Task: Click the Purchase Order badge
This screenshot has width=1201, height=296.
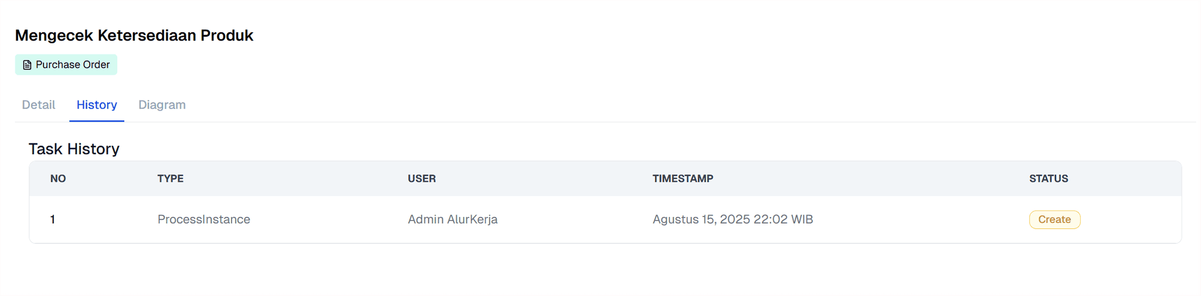Action: click(66, 64)
